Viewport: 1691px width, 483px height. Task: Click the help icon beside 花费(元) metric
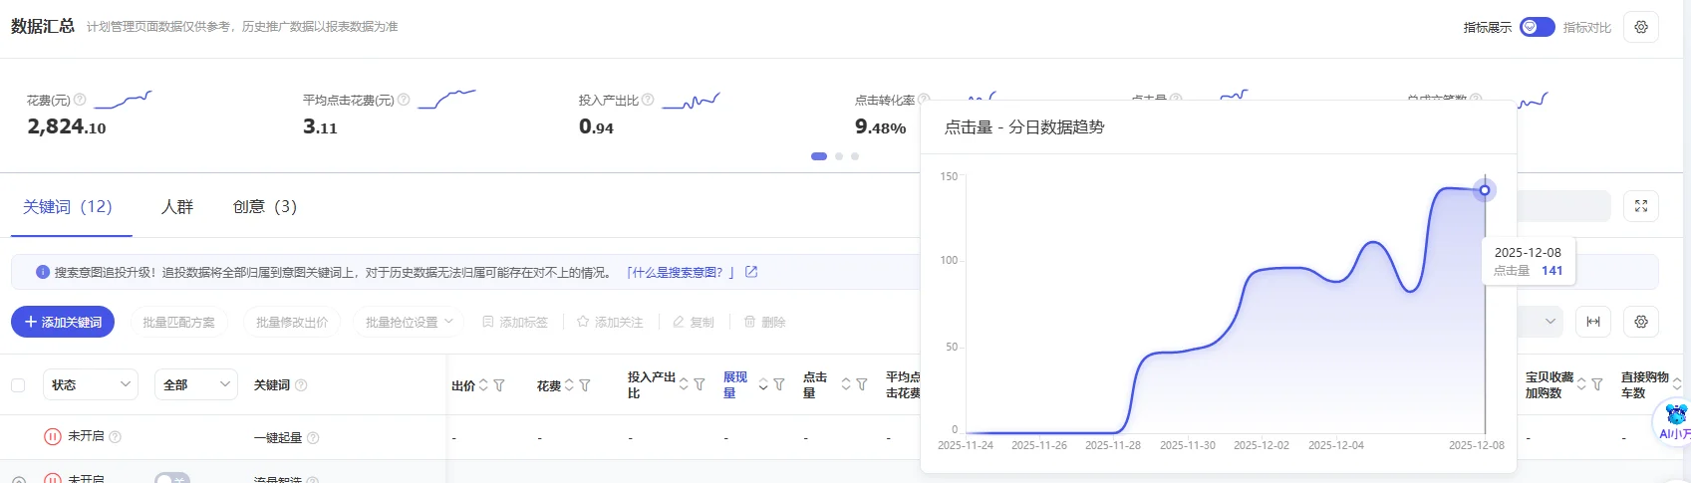[x=81, y=100]
